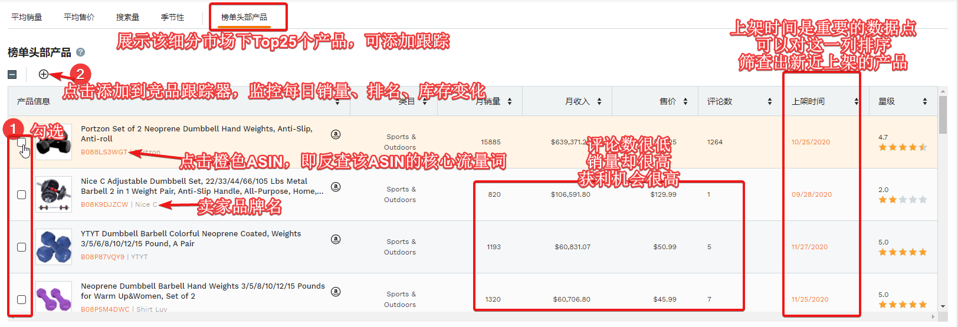The height and width of the screenshot is (327, 958).
Task: Click the orange ASIN B08K9DJZCW link
Action: [104, 204]
